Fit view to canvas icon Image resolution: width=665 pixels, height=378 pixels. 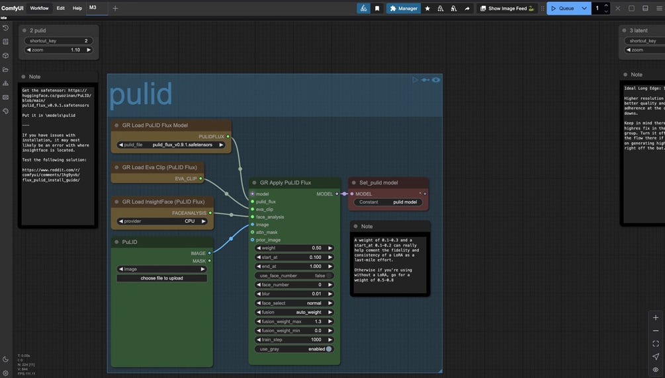click(x=656, y=344)
